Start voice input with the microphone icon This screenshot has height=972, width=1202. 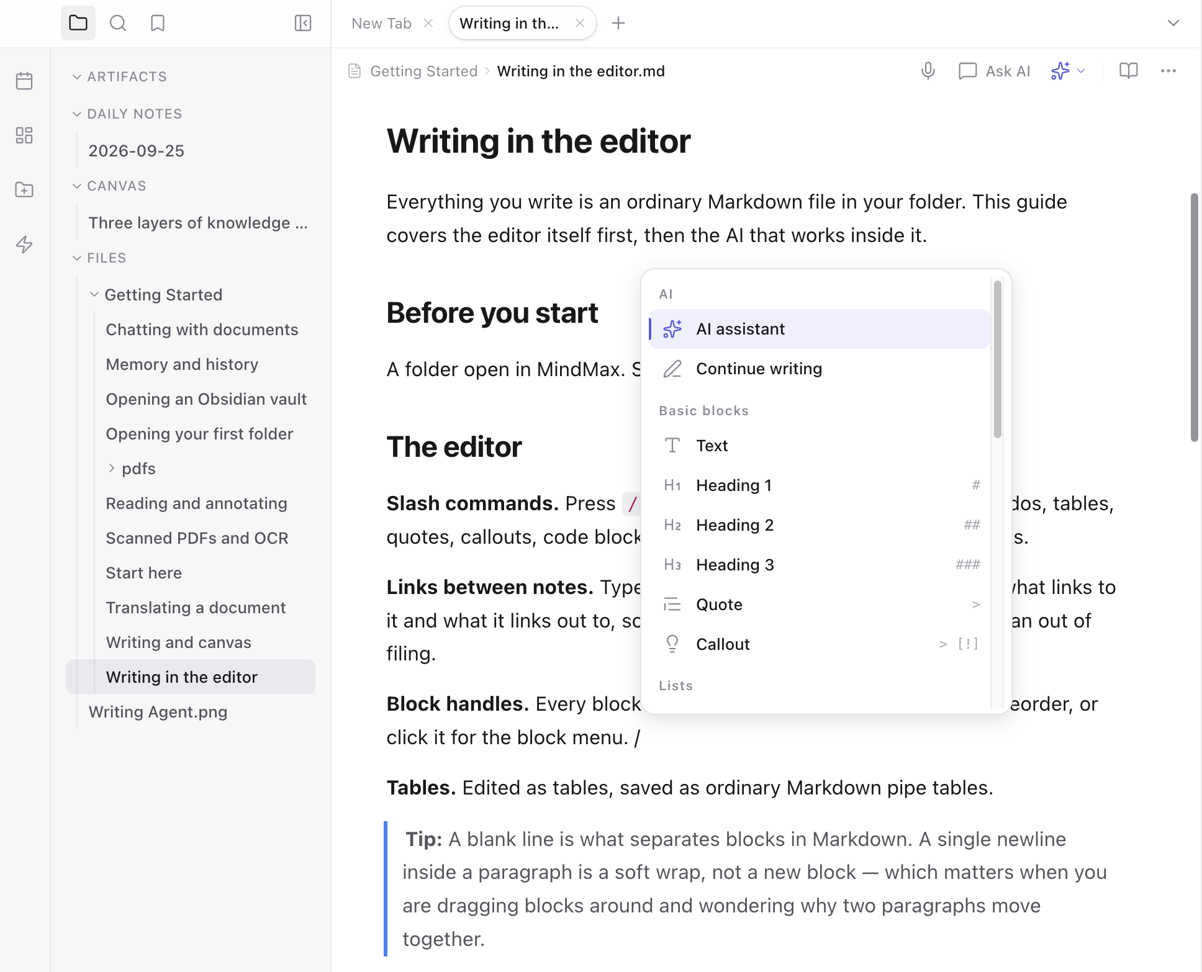[x=928, y=71]
